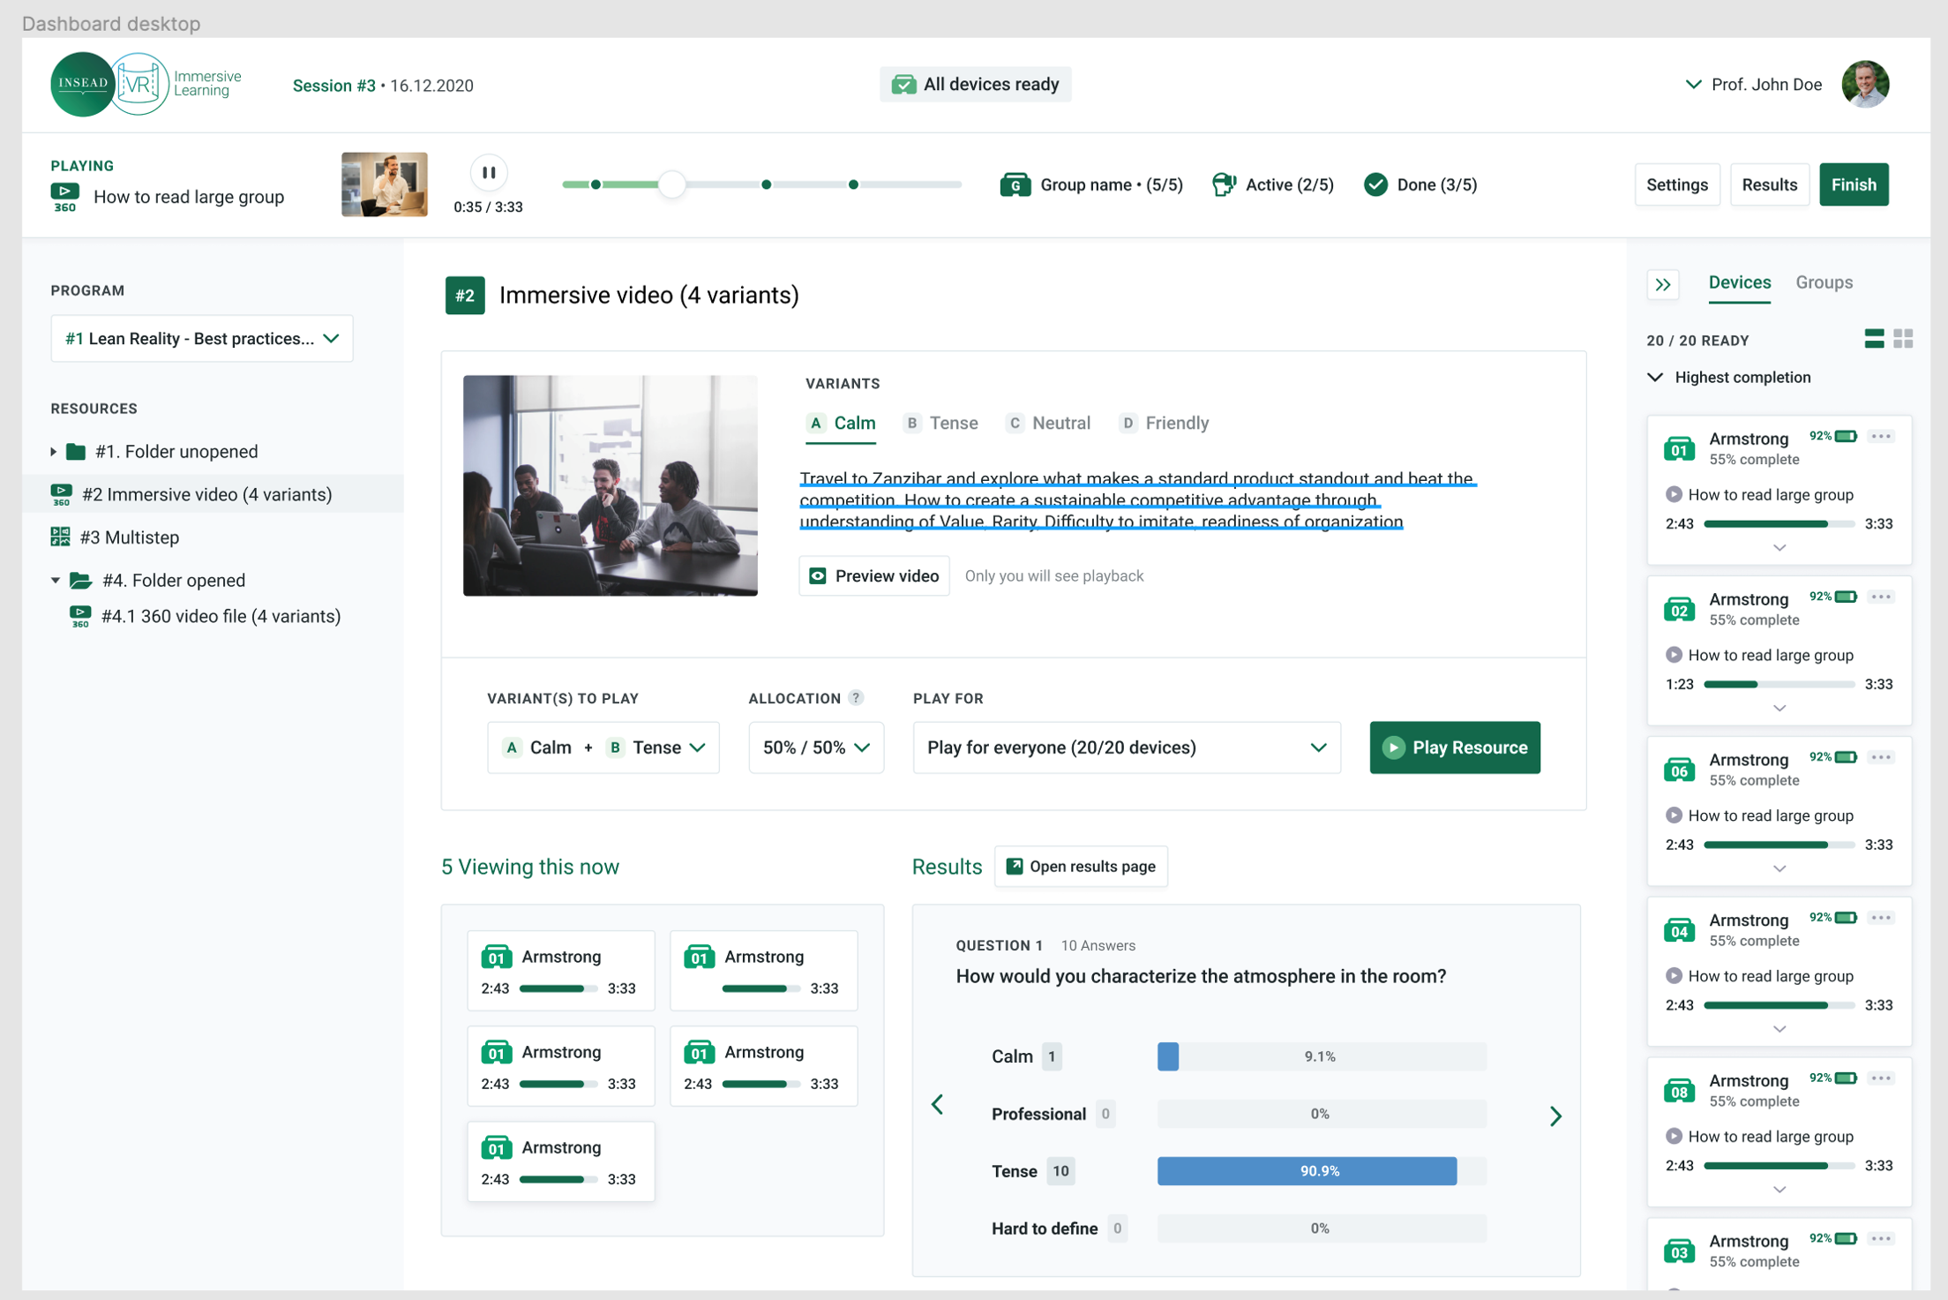1948x1300 pixels.
Task: Go to previous results question
Action: tap(938, 1105)
